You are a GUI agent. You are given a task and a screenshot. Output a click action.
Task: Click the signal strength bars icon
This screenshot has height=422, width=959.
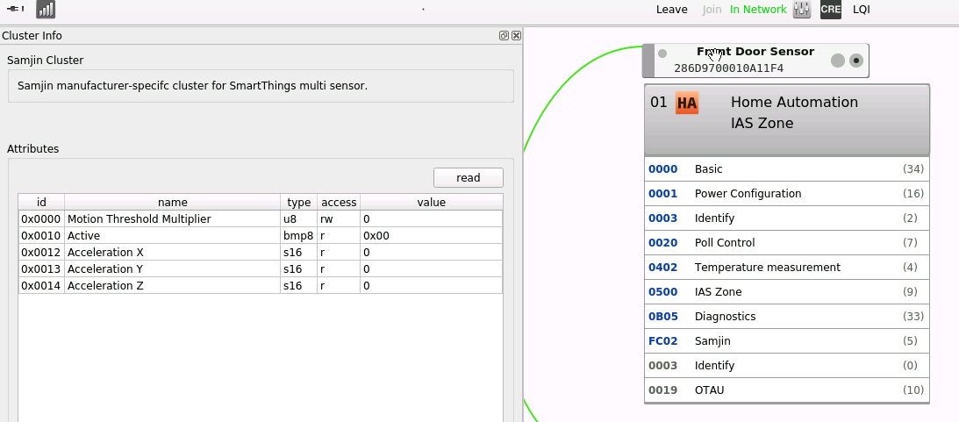(46, 9)
